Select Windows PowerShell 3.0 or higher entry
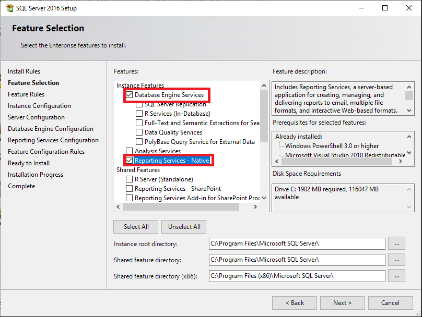The height and width of the screenshot is (317, 422). point(332,146)
